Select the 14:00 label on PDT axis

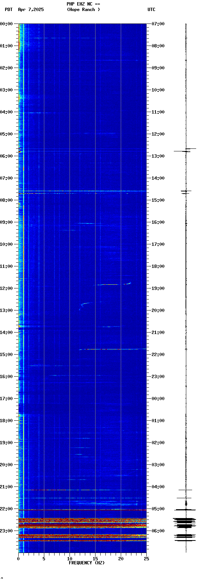click(6, 333)
